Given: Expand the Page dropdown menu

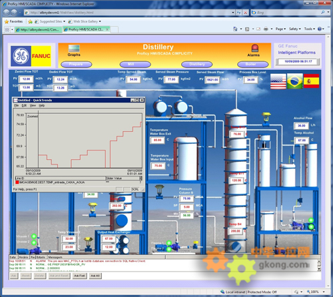Looking at the screenshot, I should [280, 29].
